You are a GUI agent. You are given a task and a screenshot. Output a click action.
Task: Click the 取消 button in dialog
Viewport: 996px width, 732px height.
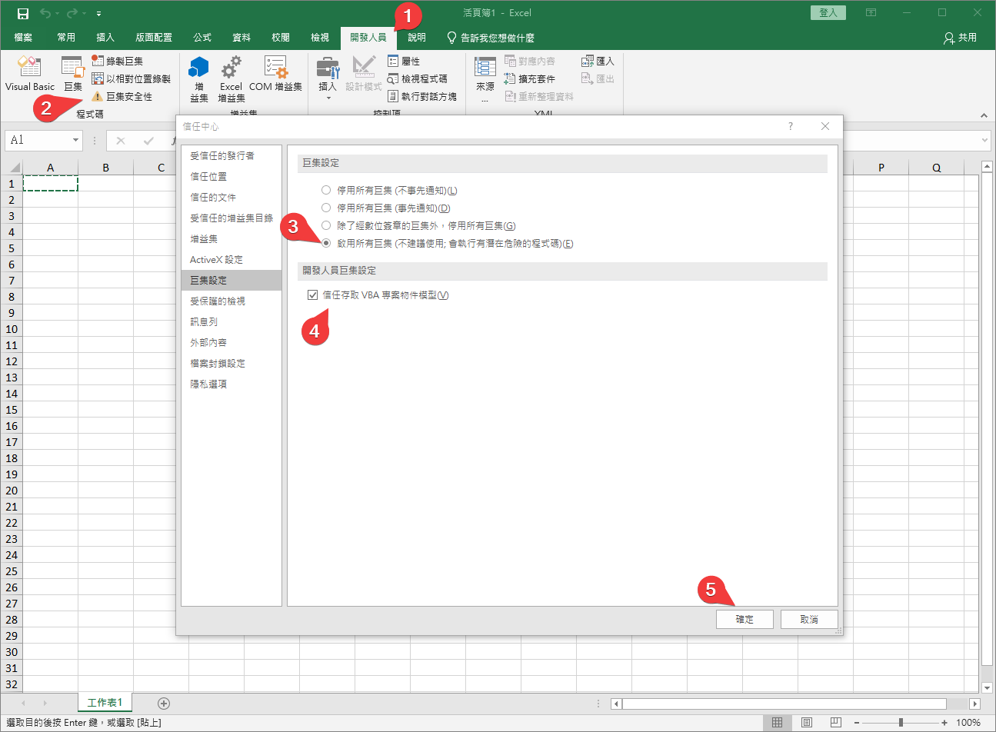click(808, 619)
